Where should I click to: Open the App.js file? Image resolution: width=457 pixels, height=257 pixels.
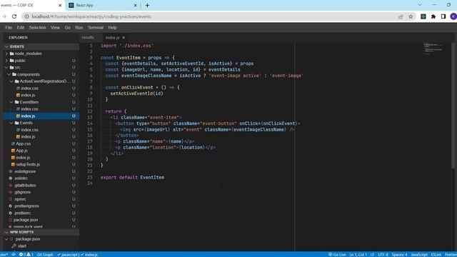pos(21,151)
